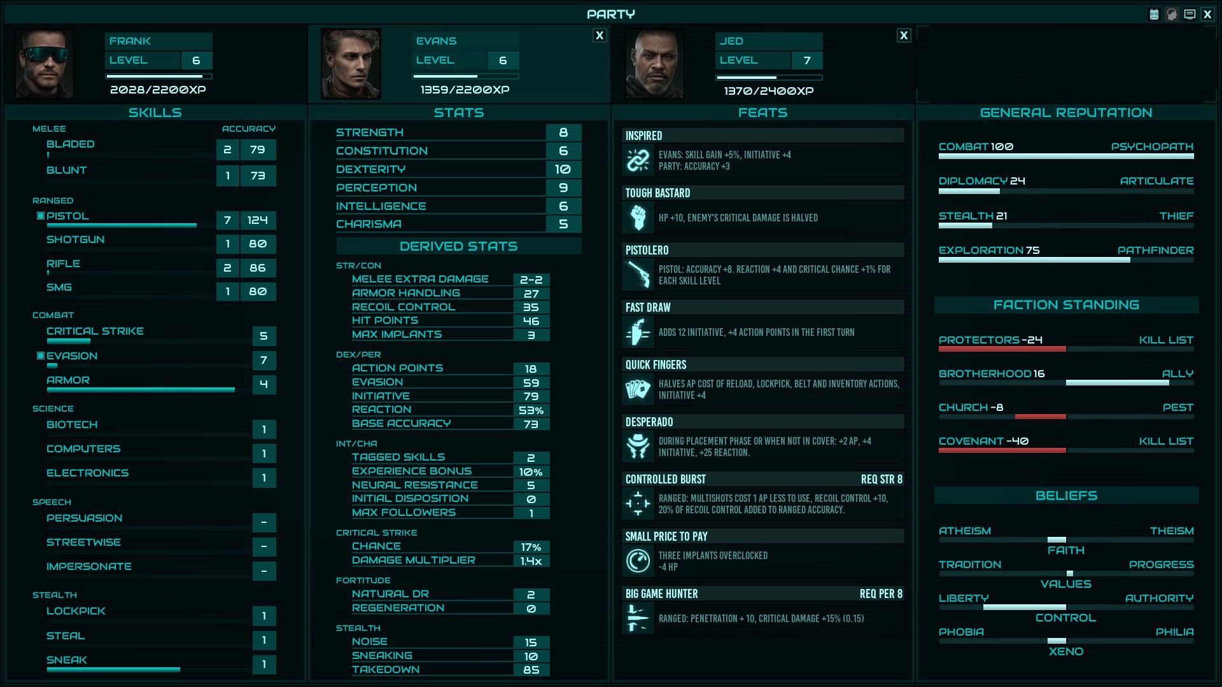Remove Evans from the party
The width and height of the screenshot is (1222, 687).
pos(600,36)
